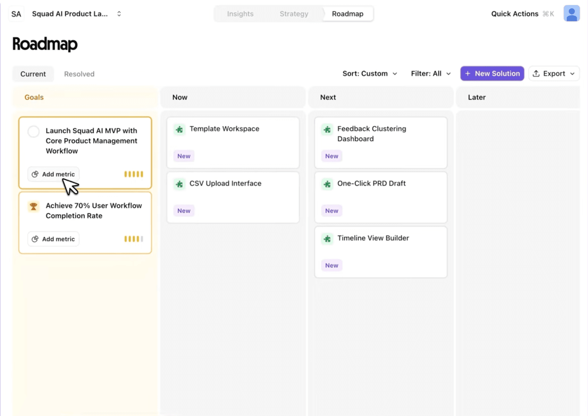Select the Roadmap tab
Image resolution: width=588 pixels, height=416 pixels.
coord(348,14)
